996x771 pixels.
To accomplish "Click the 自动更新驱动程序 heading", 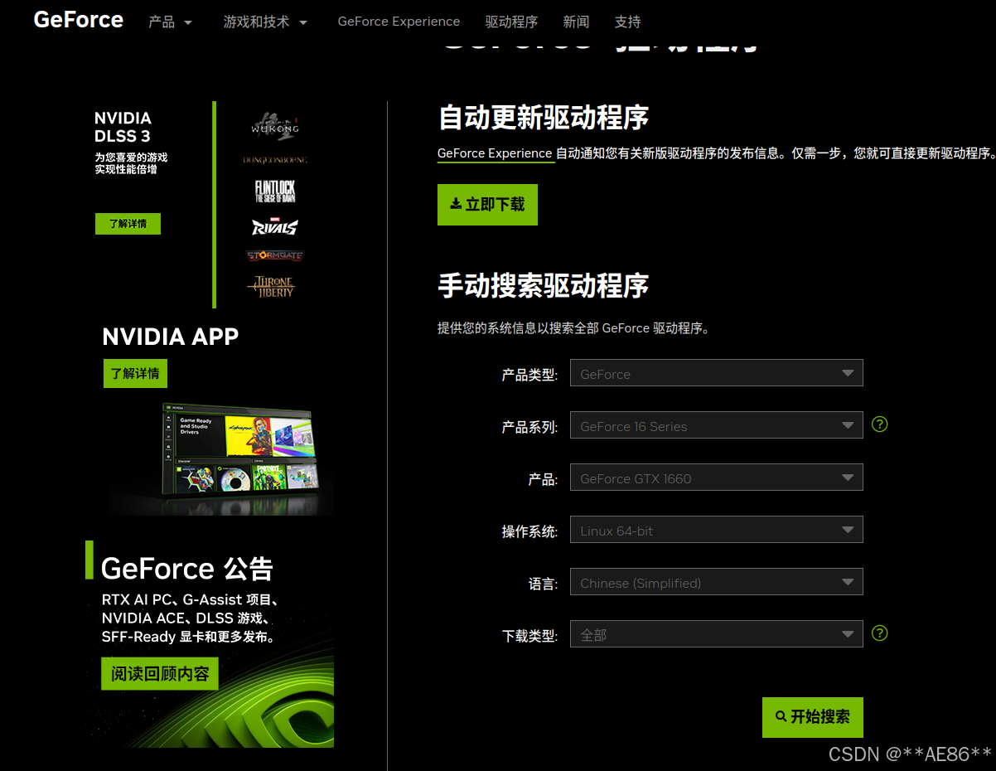I will (x=544, y=118).
